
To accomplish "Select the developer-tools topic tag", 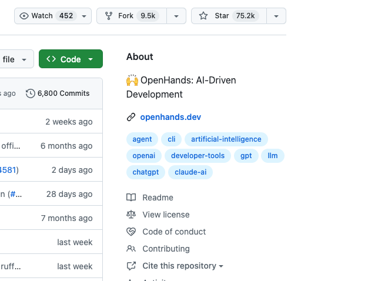I will pyautogui.click(x=198, y=156).
